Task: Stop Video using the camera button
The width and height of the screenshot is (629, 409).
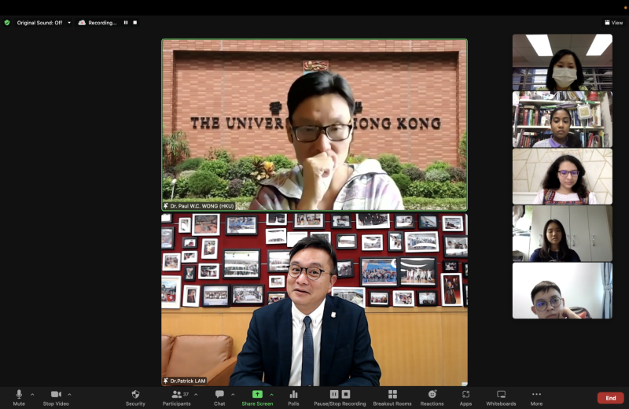Action: click(x=56, y=397)
